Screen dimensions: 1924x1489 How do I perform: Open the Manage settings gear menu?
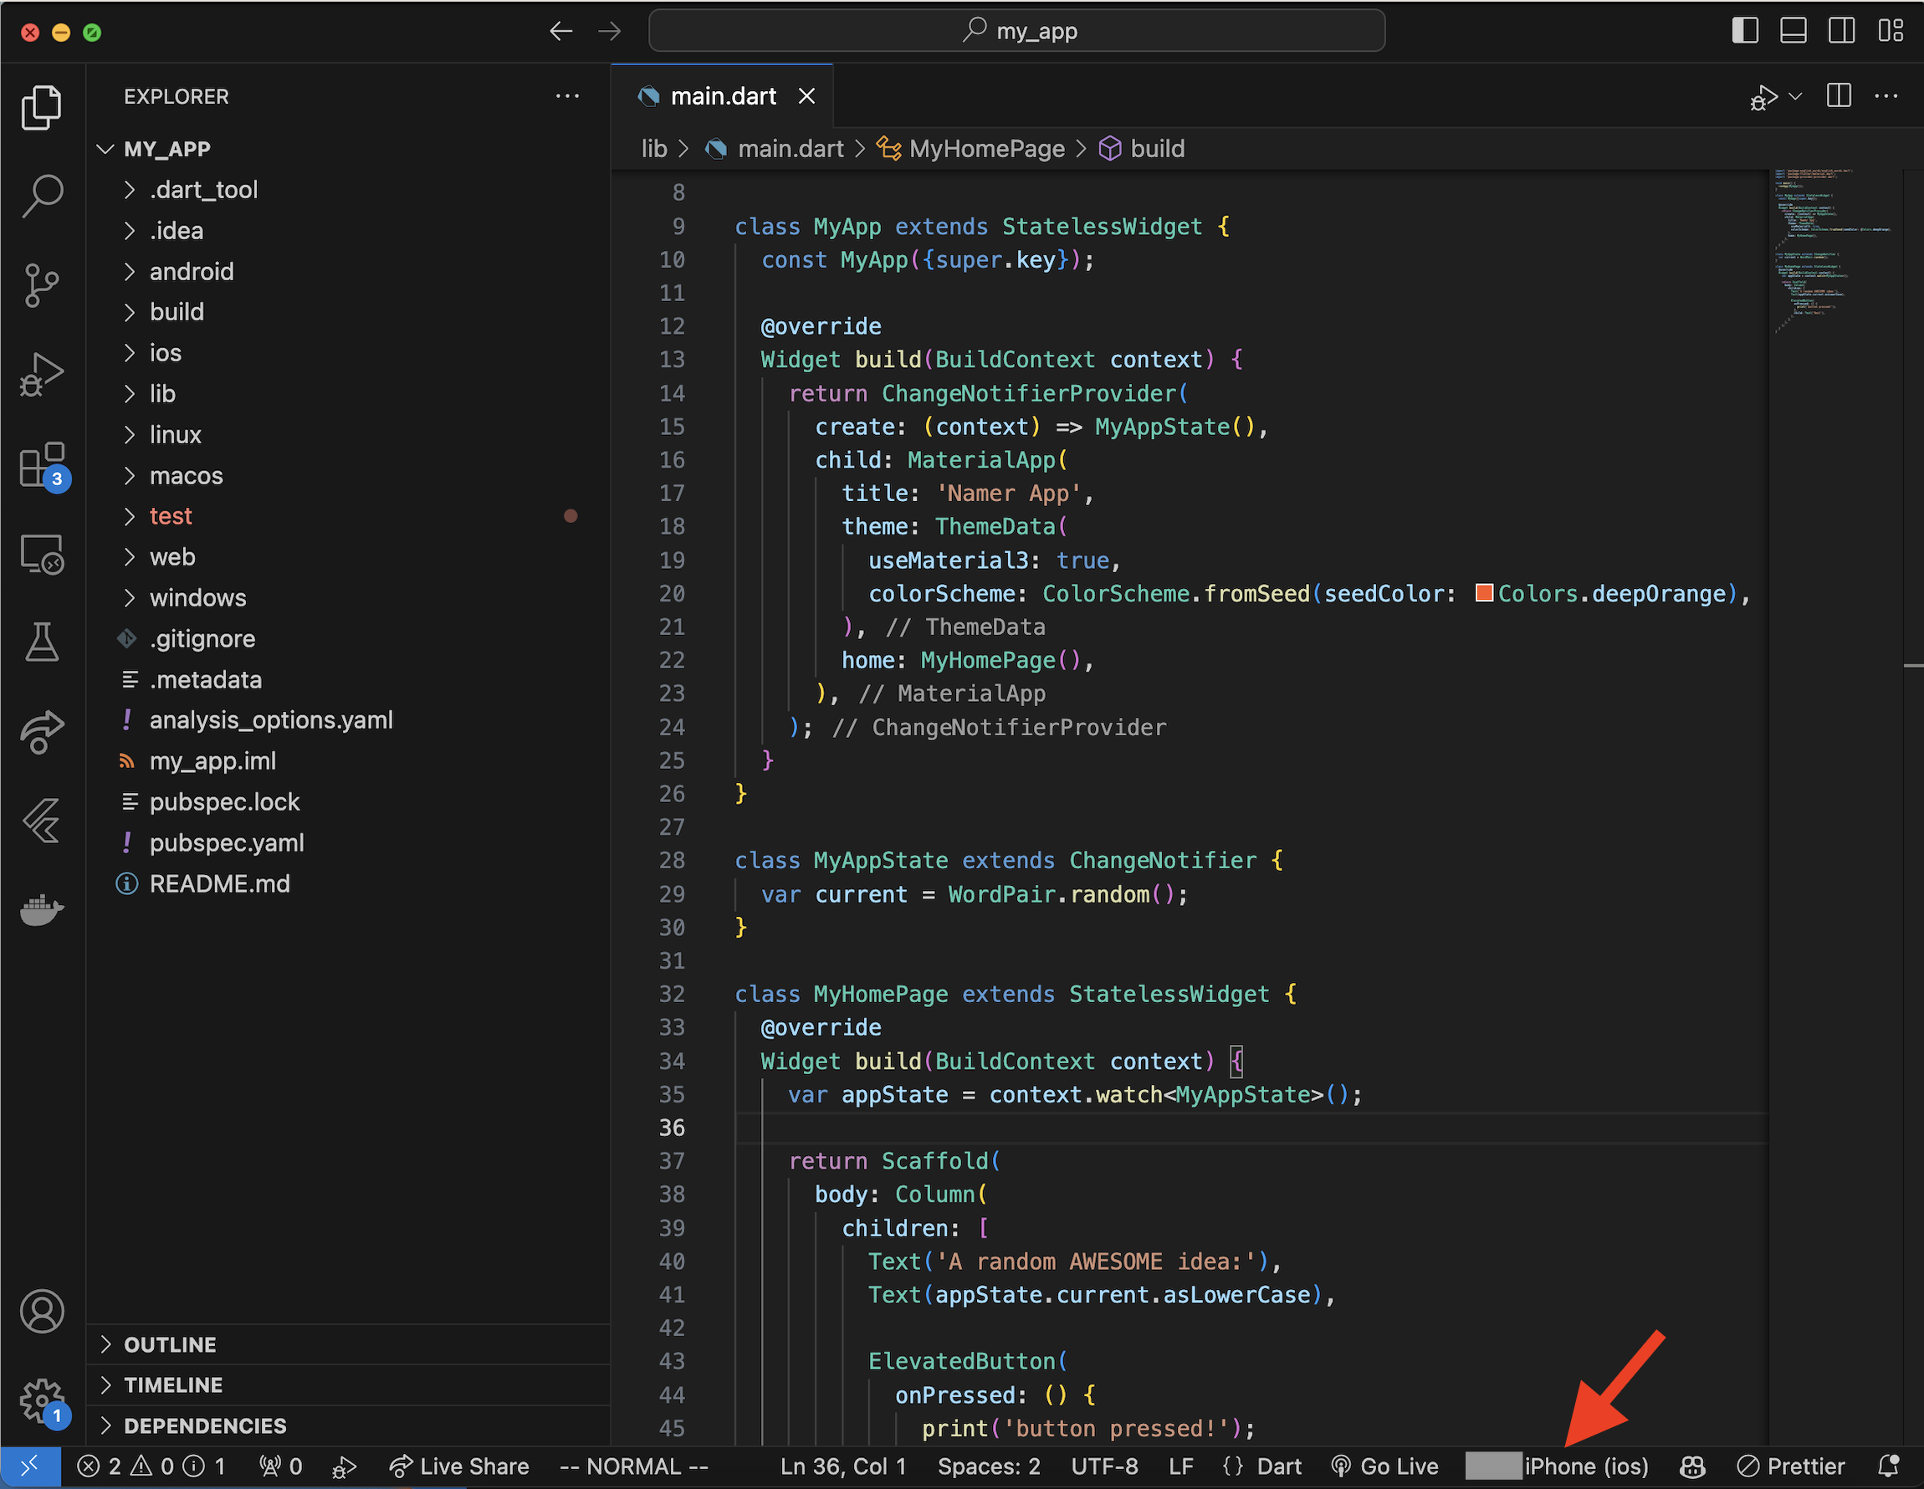tap(41, 1403)
